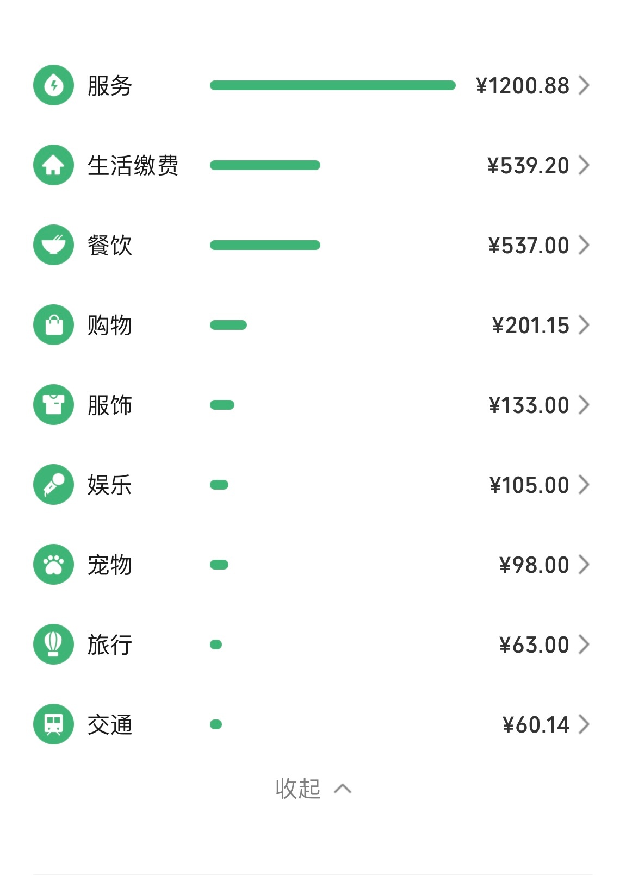Expand the ¥60.14 transport row arrow
The height and width of the screenshot is (876, 626).
[584, 724]
